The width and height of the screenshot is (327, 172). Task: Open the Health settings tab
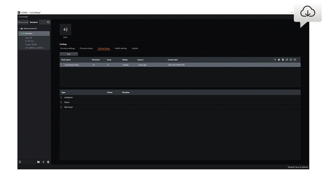point(121,48)
